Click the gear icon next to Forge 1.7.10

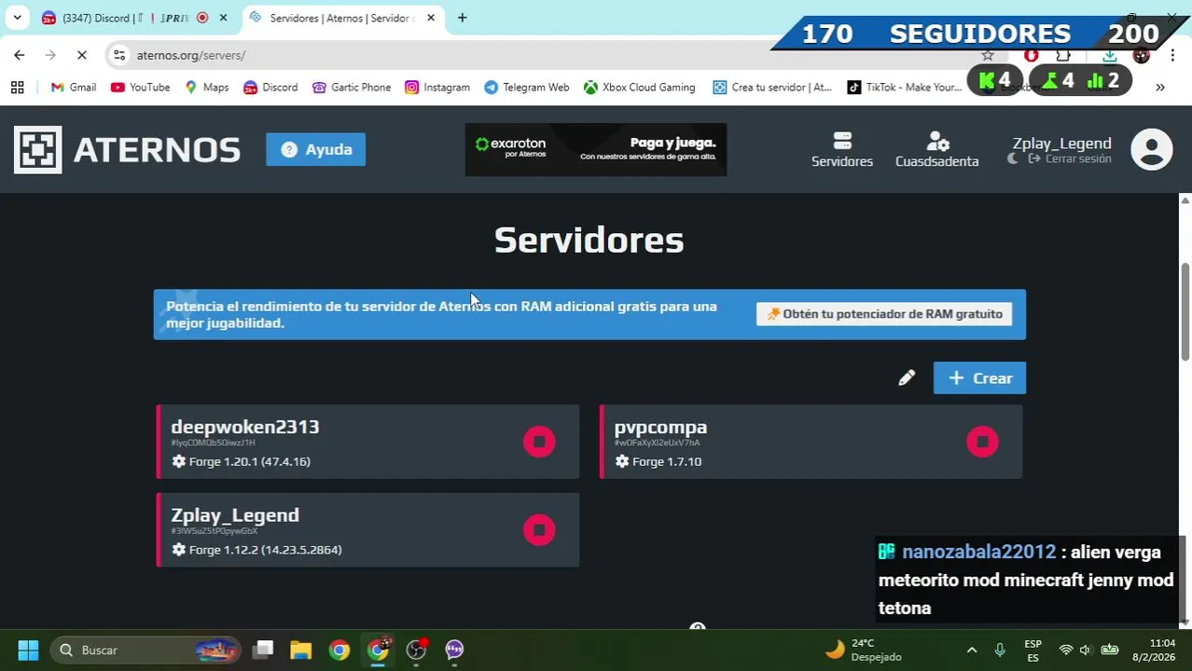[622, 461]
